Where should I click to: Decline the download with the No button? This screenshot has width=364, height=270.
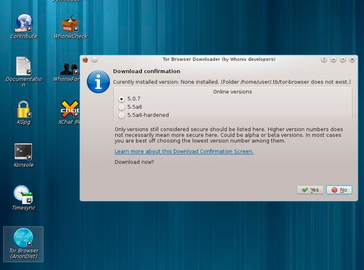click(339, 190)
